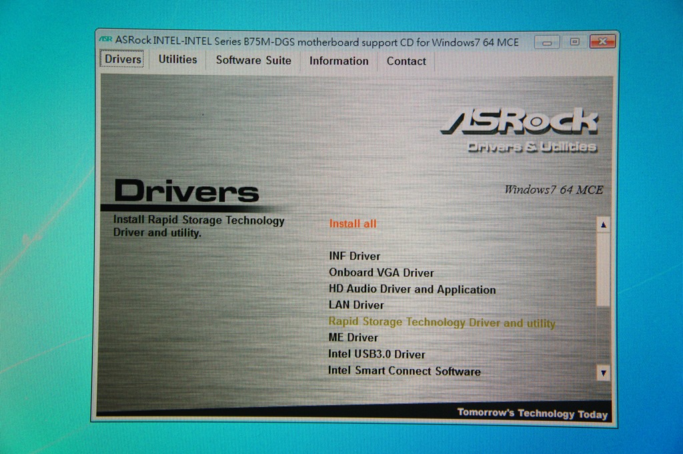Screen dimensions: 683x454
Task: Select the Information tab
Action: [338, 61]
